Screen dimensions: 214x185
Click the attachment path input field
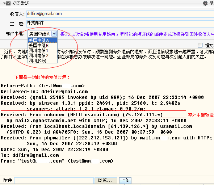54,181
